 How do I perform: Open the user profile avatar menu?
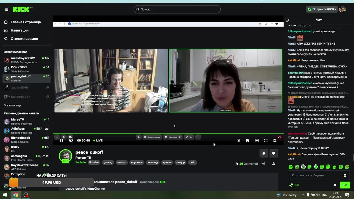pos(342,9)
